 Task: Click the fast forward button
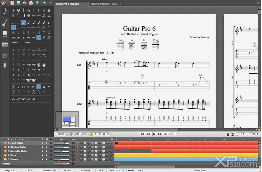pyautogui.click(x=160, y=134)
